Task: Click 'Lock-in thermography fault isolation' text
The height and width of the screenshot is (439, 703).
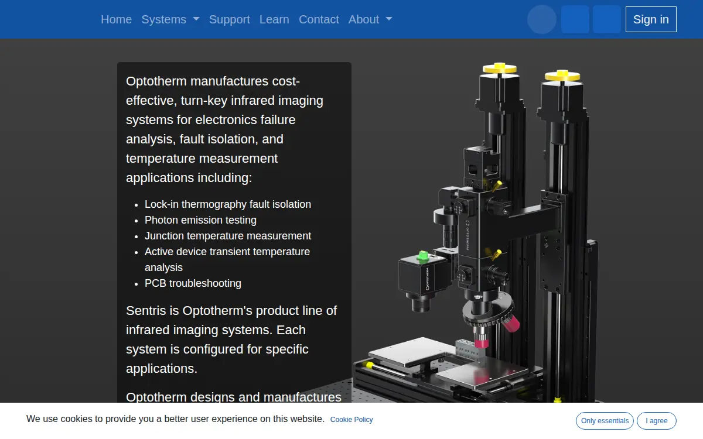Action: click(228, 204)
